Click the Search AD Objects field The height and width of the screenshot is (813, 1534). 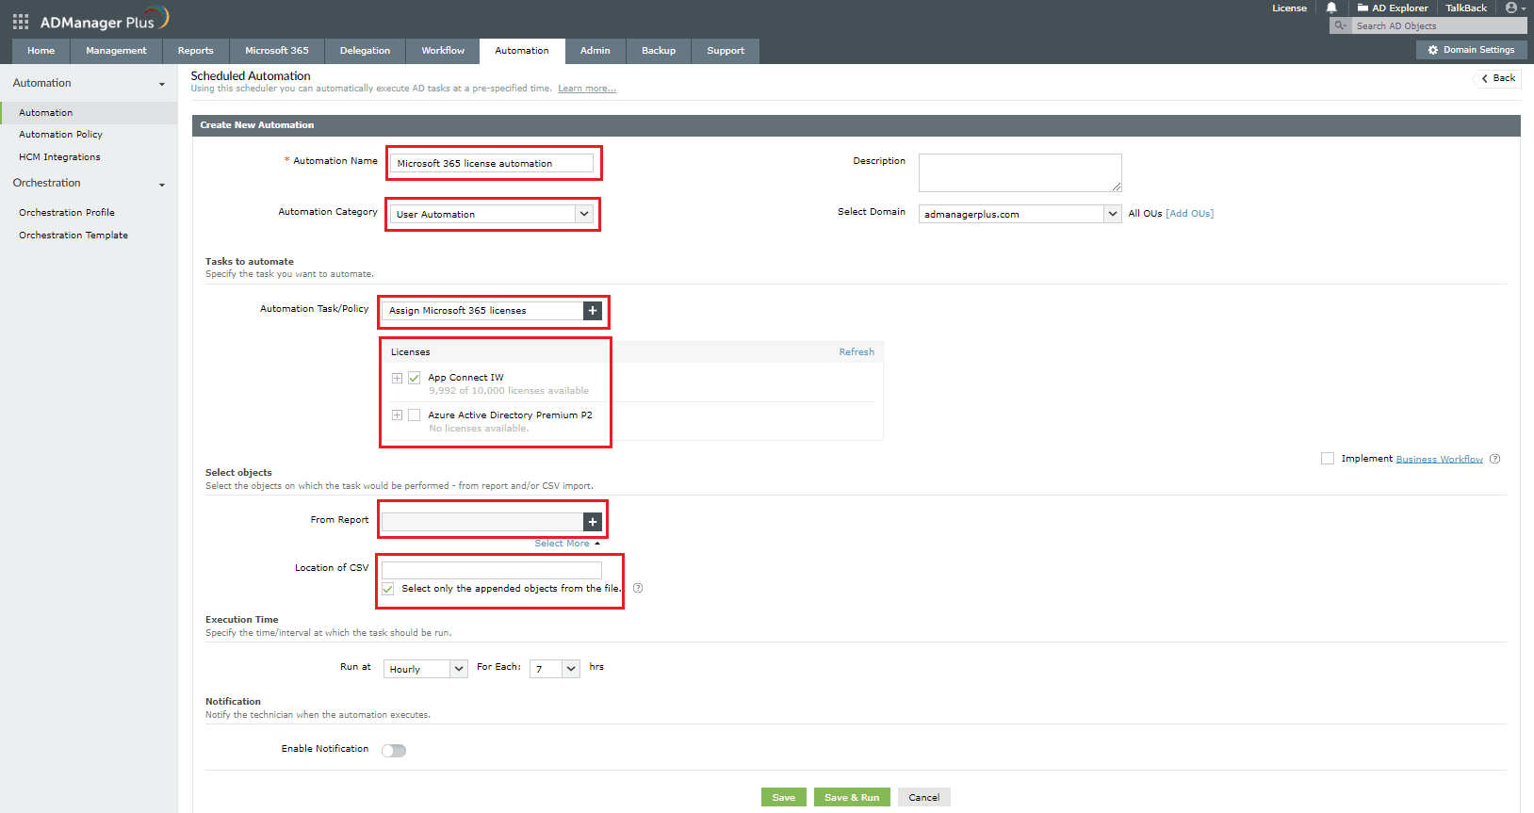(x=1439, y=25)
